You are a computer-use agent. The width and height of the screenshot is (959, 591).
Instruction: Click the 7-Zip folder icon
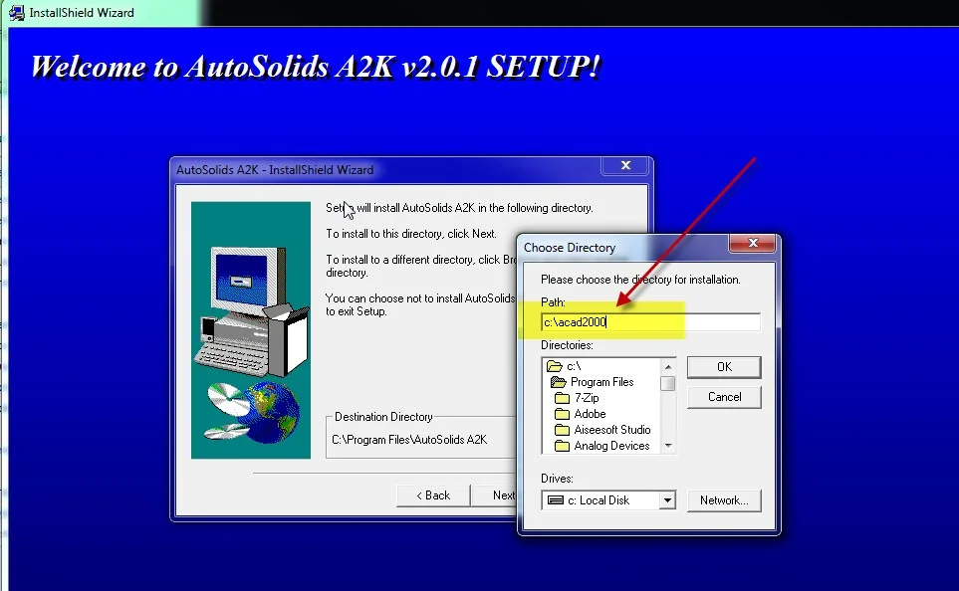[x=562, y=398]
